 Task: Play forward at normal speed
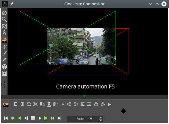(46, 118)
